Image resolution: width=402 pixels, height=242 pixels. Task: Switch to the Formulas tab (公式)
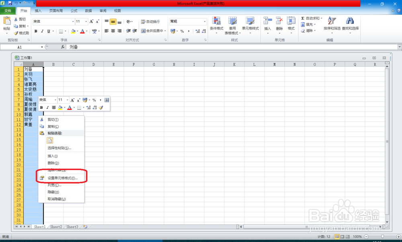pyautogui.click(x=74, y=11)
